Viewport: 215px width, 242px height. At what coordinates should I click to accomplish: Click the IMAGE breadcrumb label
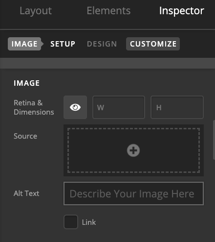[24, 44]
